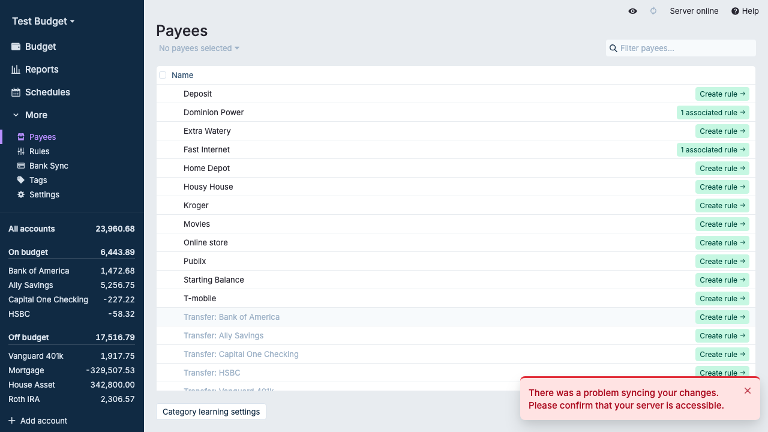Open the Budget page wallet icon
This screenshot has height=432, width=768.
[x=16, y=47]
